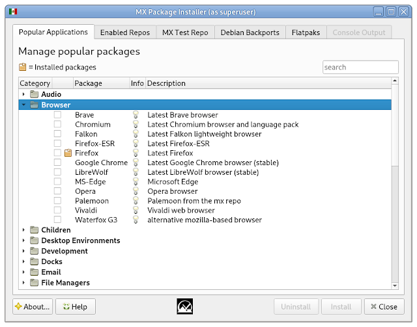Expand the Docks category arrow
Screen dimensions: 417x327
click(x=23, y=262)
